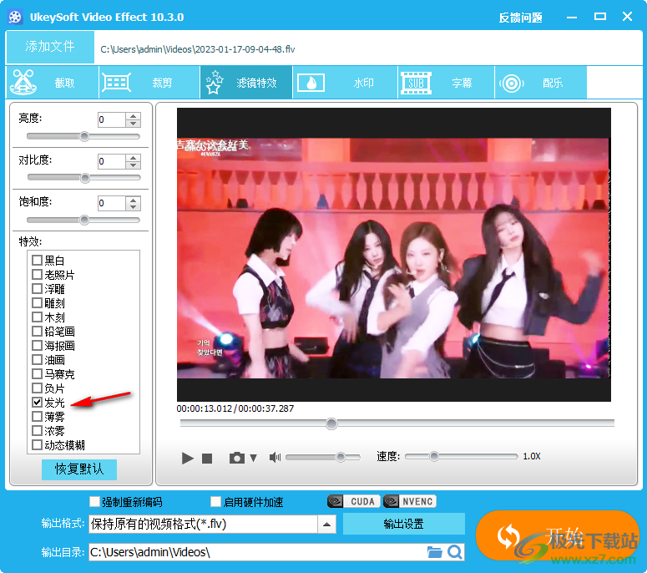The height and width of the screenshot is (573, 647).
Task: Open the 裁剪 crop tab
Action: (x=149, y=83)
